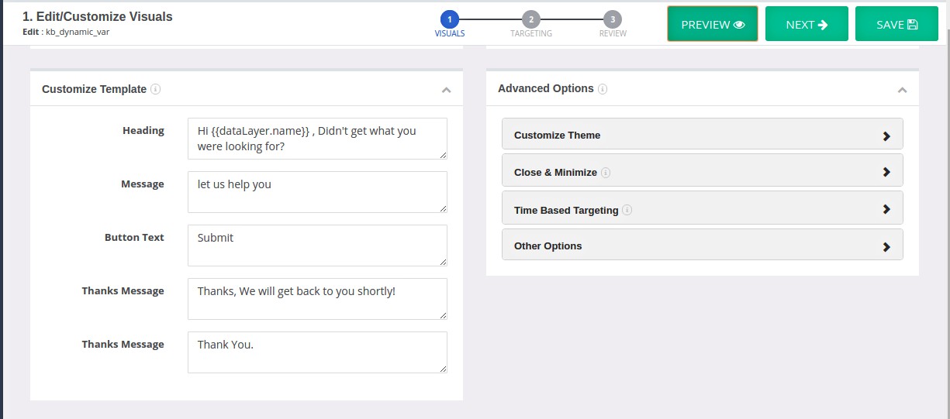Expand the Time Based Targeting section
Viewport: 950px width, 419px height.
703,208
